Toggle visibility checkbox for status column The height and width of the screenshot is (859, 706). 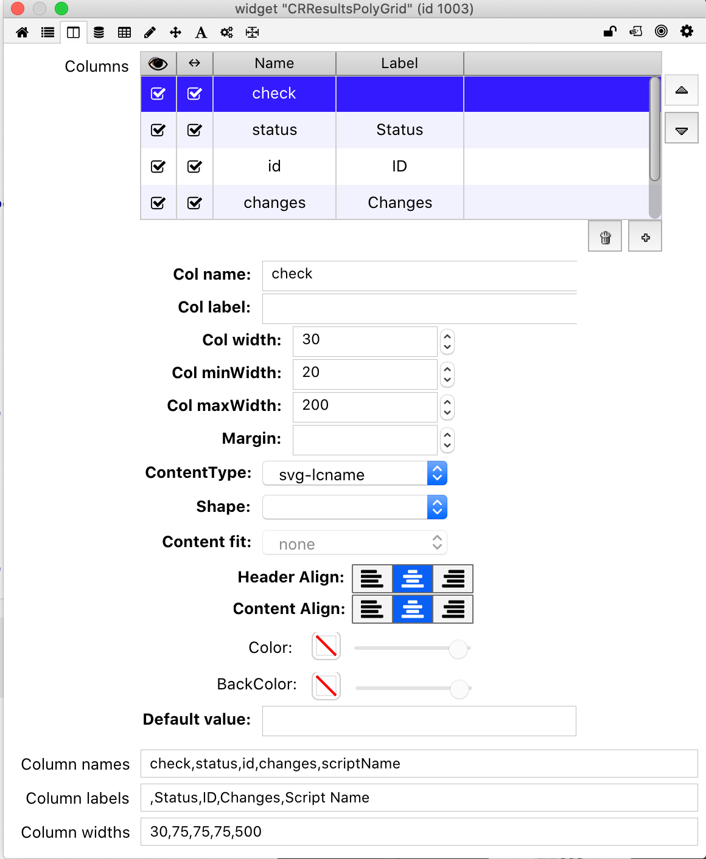click(x=158, y=130)
